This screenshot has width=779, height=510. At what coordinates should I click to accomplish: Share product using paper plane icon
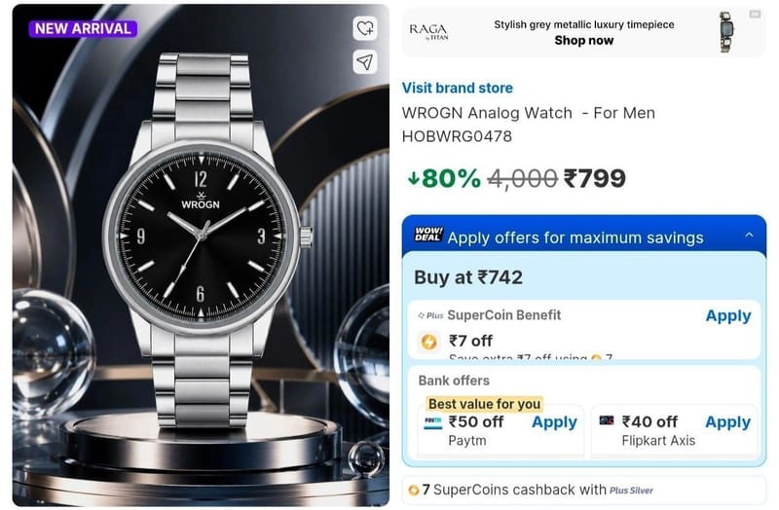coord(364,62)
